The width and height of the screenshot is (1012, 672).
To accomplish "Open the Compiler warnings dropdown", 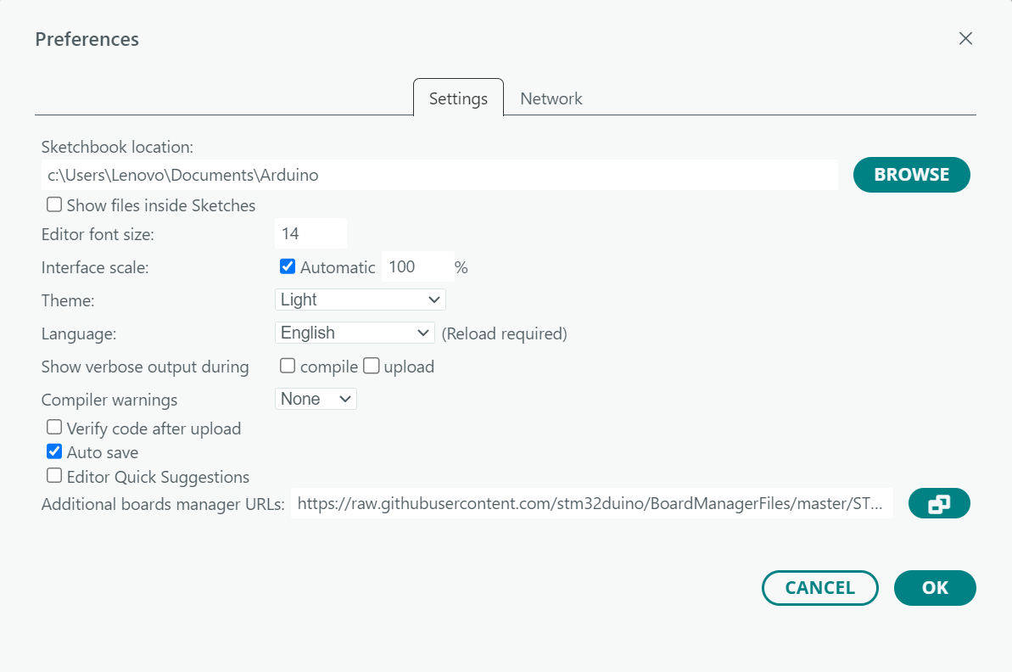I will [x=316, y=399].
